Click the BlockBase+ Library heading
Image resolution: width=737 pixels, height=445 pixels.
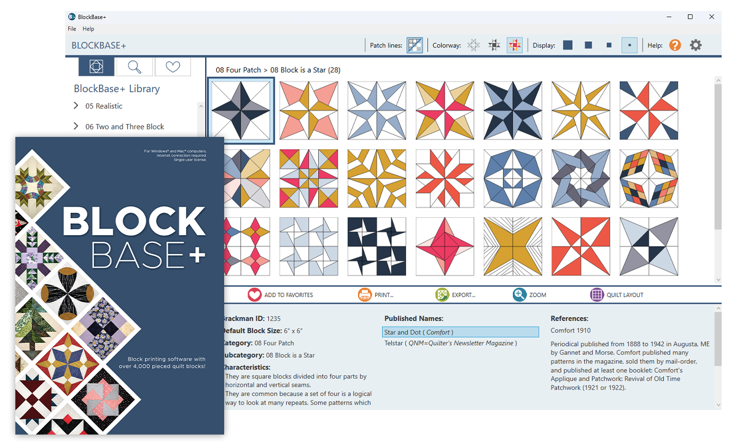point(117,88)
